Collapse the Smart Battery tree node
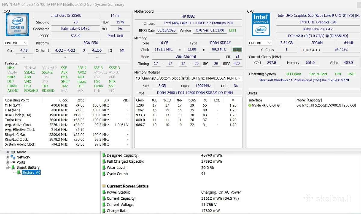 click(x=8, y=167)
